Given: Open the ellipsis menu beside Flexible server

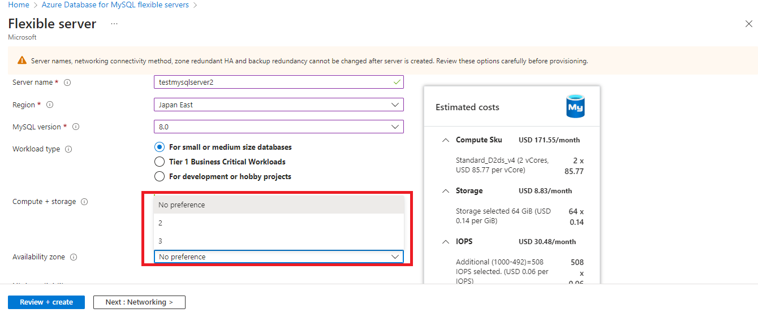Looking at the screenshot, I should pos(114,24).
